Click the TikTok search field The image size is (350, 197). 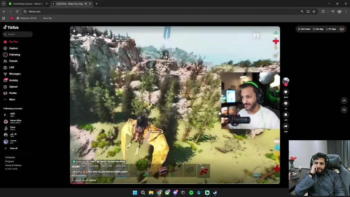pos(18,34)
